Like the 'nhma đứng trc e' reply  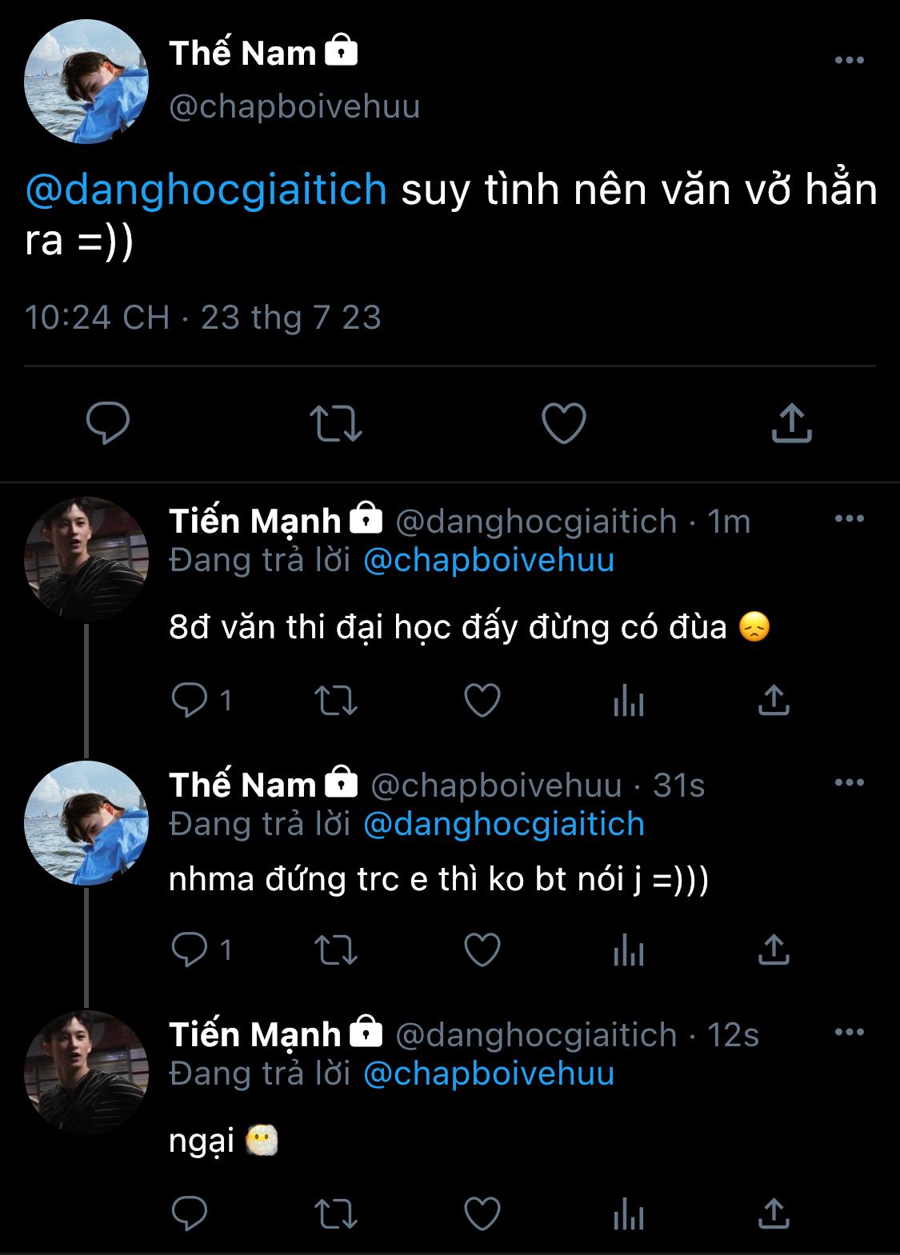482,950
